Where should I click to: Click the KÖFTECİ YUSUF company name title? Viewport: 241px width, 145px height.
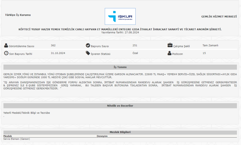120,29
